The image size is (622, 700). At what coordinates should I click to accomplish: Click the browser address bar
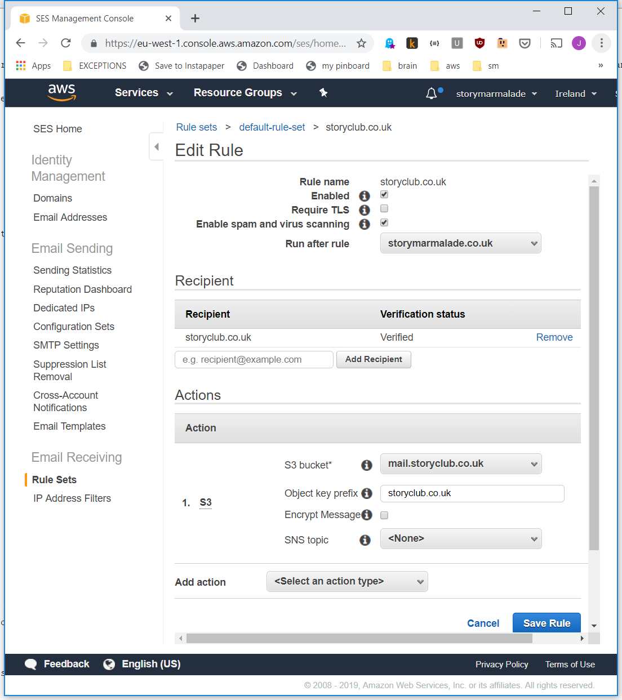point(225,43)
